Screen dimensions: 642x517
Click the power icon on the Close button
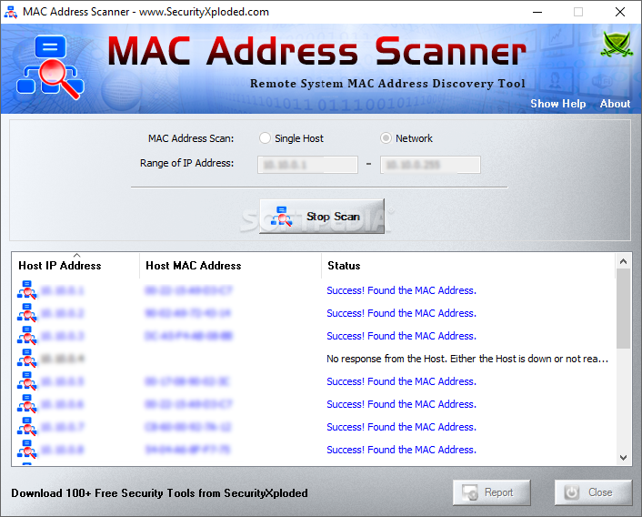[x=572, y=492]
